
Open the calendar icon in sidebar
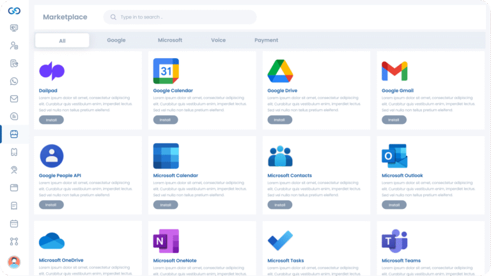point(14,224)
